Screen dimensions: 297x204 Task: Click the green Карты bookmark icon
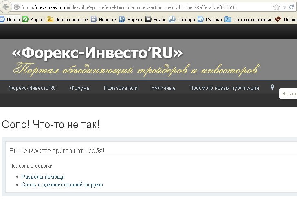tap(25, 19)
